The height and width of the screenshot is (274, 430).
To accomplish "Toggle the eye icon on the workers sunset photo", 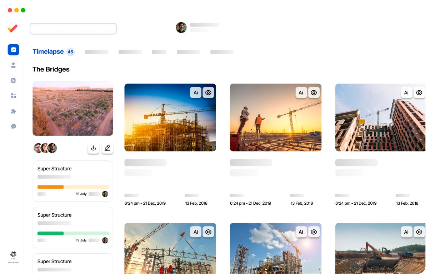I will [x=314, y=93].
